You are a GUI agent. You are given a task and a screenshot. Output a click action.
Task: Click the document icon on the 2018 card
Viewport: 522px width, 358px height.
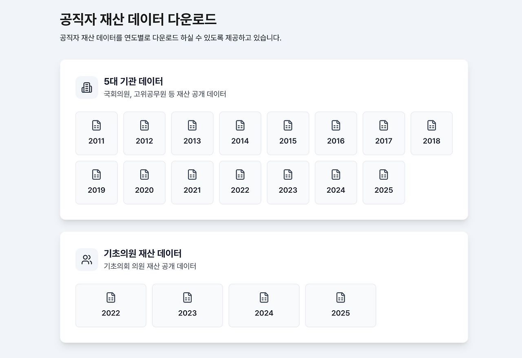click(431, 125)
